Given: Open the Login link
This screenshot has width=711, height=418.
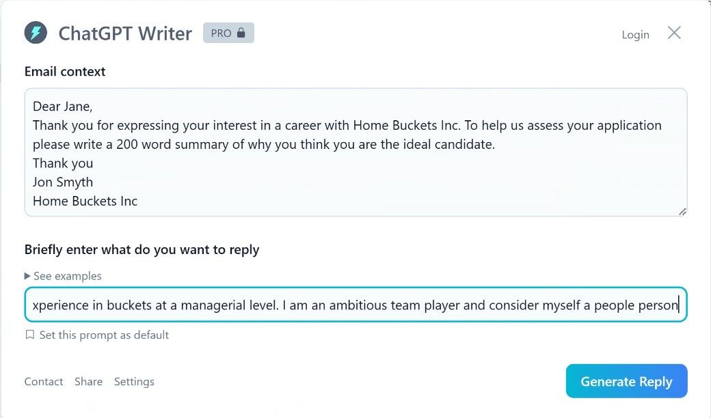Looking at the screenshot, I should click(x=635, y=35).
